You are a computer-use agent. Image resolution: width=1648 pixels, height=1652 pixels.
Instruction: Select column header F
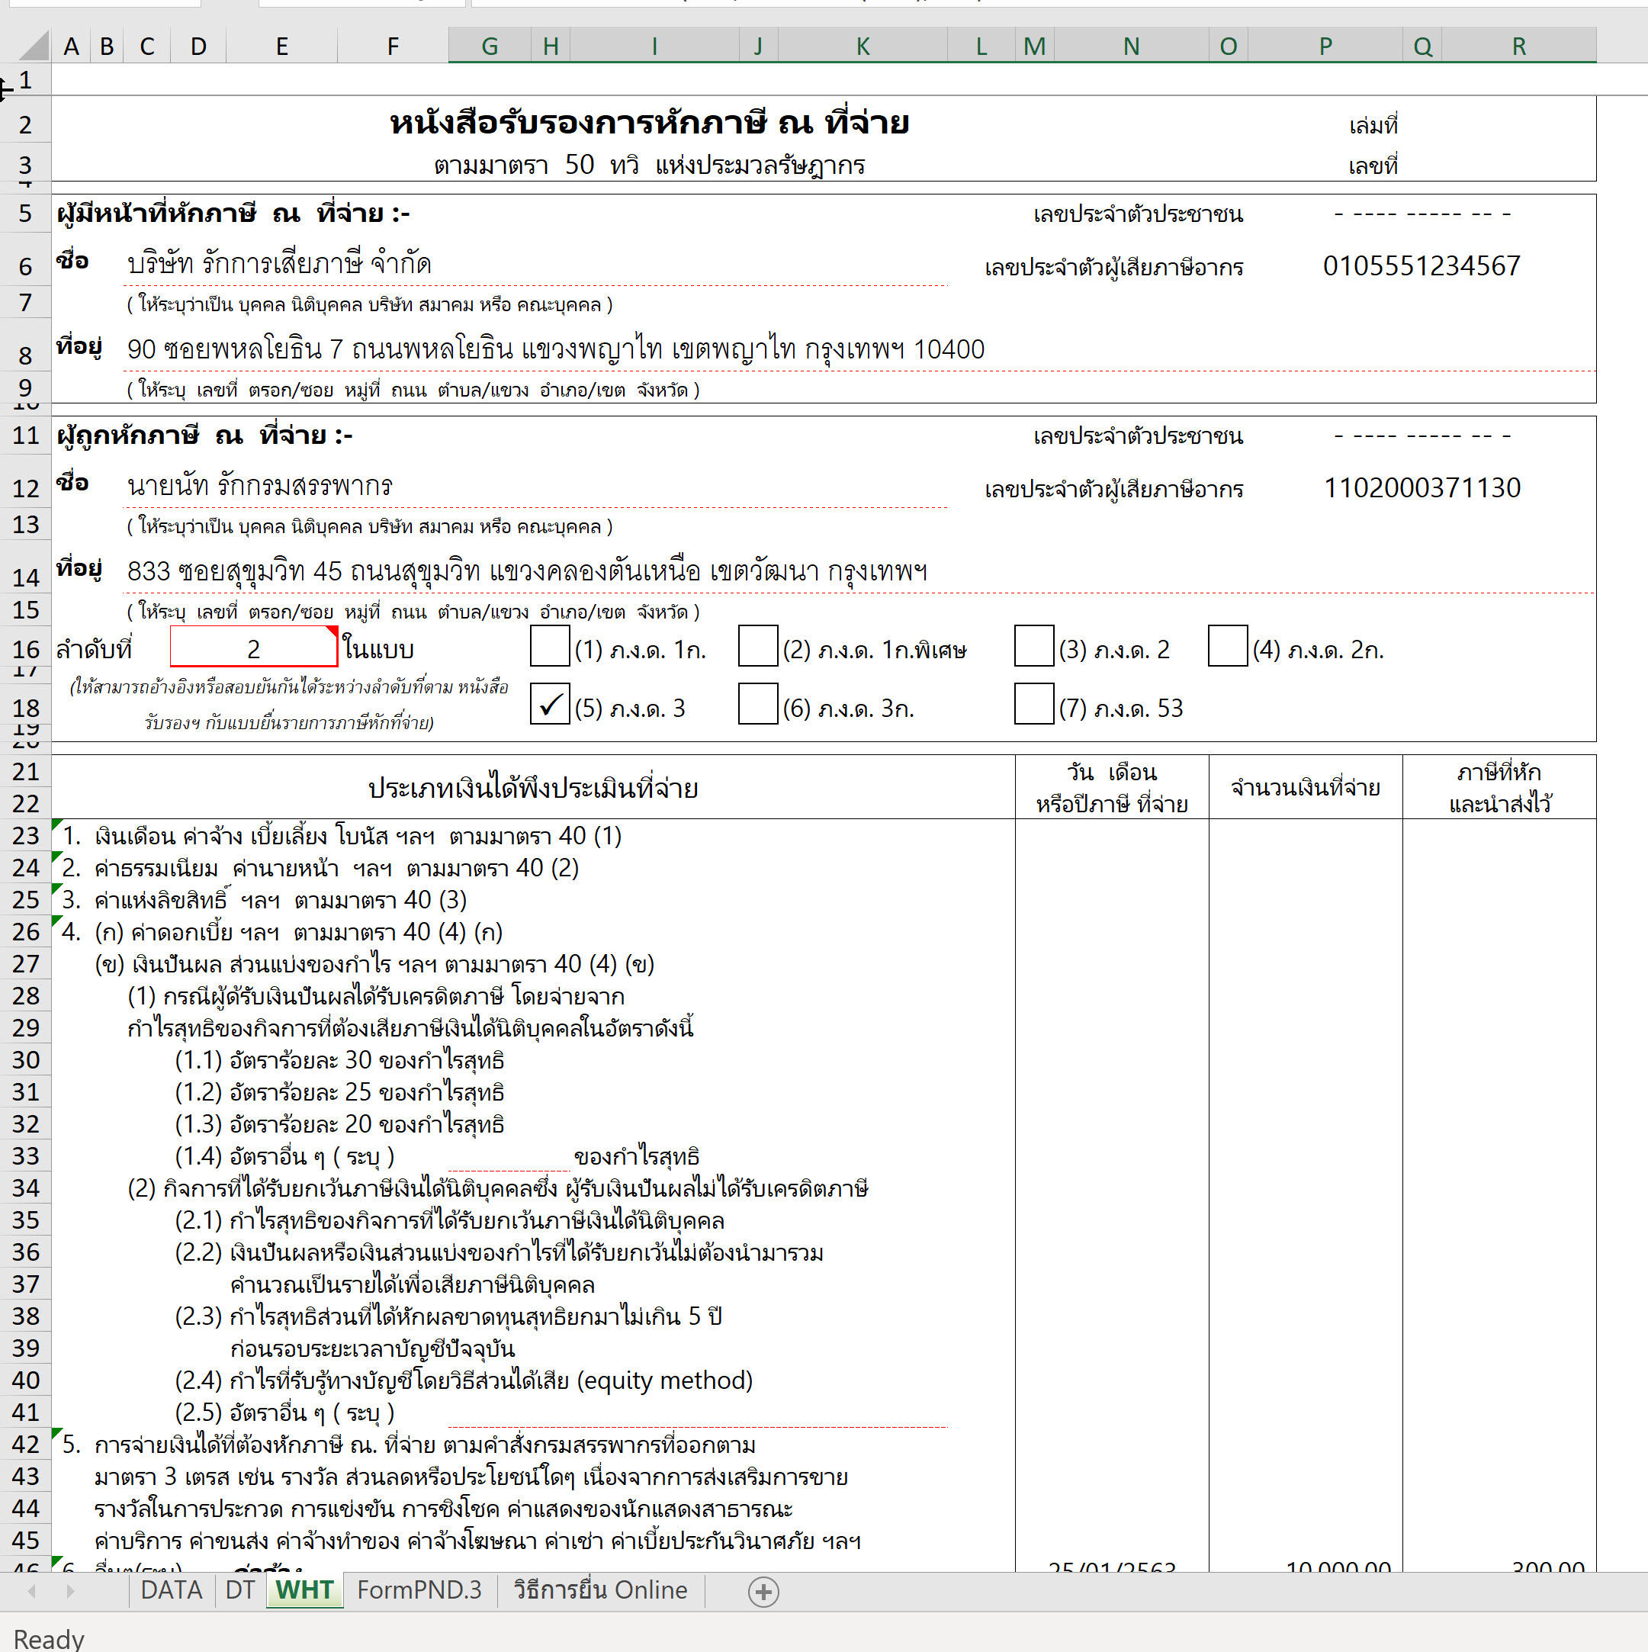click(392, 45)
